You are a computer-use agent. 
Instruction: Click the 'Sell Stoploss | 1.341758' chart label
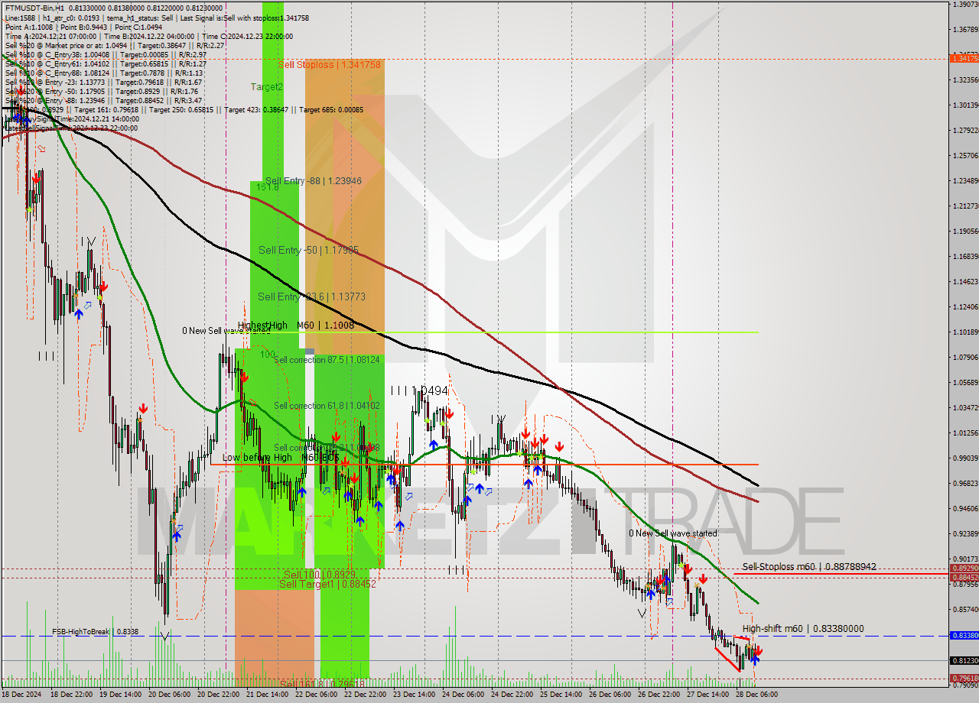(330, 65)
